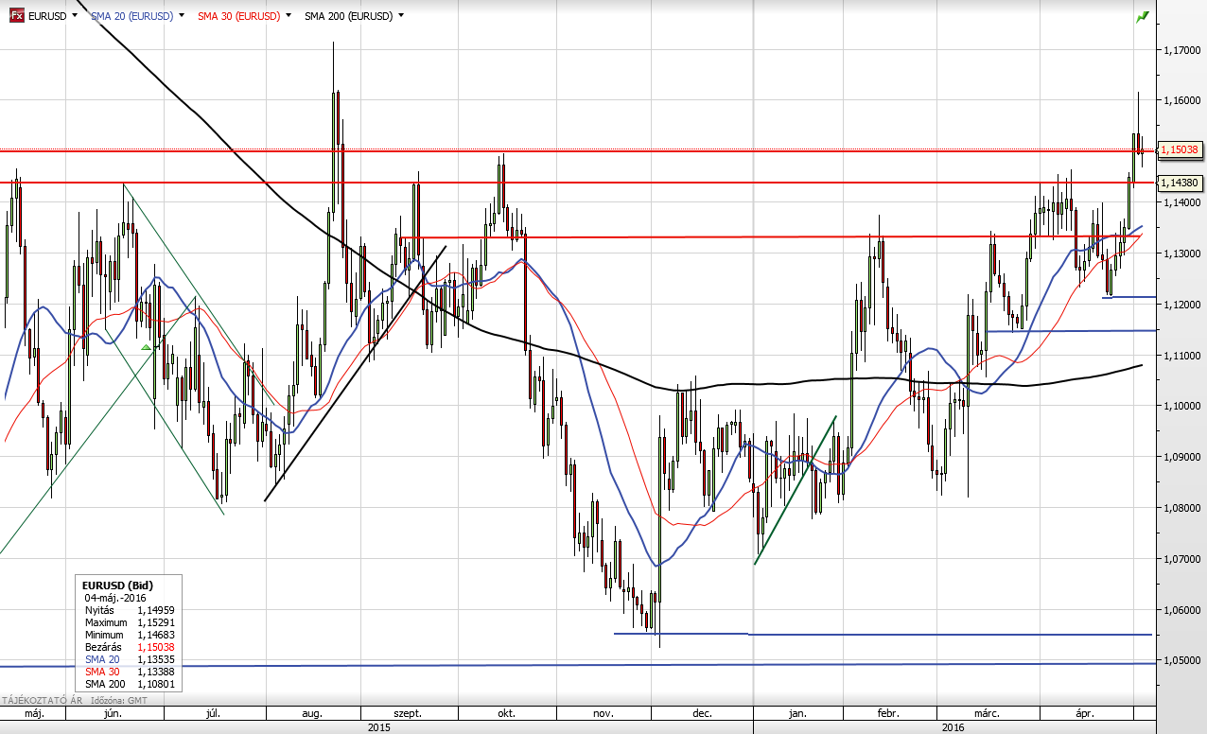The image size is (1207, 734).
Task: Click the TÁJÉKOZTATÓ ÁR label
Action: 35,701
